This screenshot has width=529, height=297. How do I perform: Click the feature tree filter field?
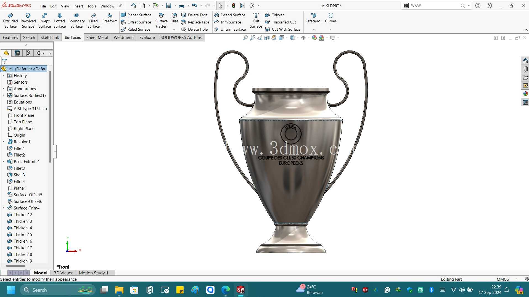tap(27, 61)
